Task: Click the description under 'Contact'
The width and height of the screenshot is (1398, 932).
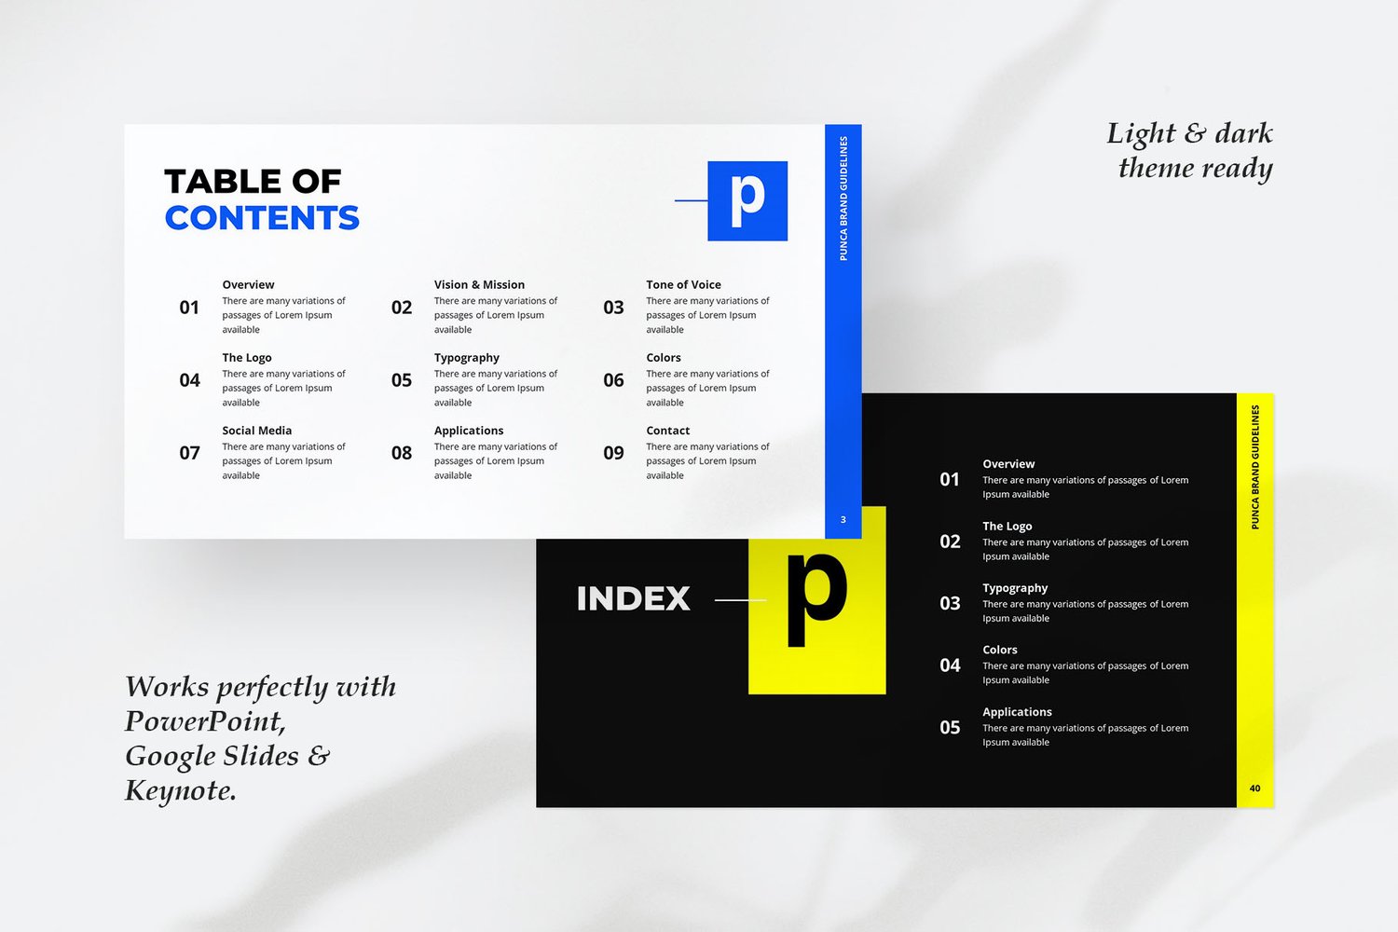Action: click(x=707, y=461)
